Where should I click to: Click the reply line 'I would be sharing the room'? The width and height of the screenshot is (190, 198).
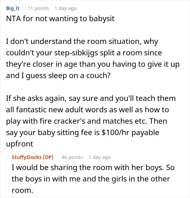93,168
